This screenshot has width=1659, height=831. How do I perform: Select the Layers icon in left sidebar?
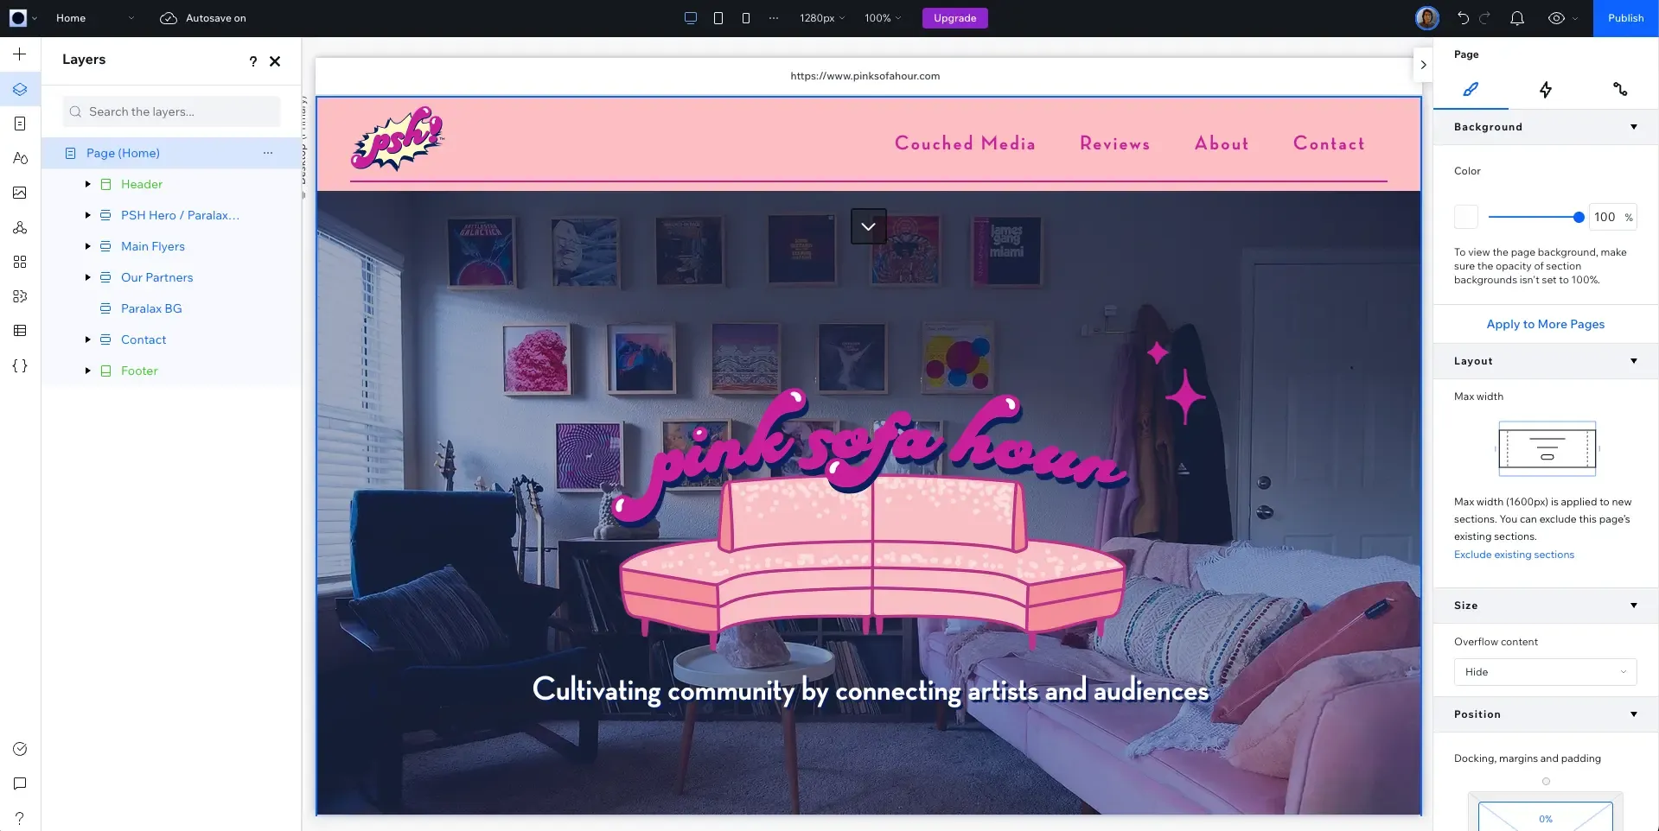click(x=20, y=89)
